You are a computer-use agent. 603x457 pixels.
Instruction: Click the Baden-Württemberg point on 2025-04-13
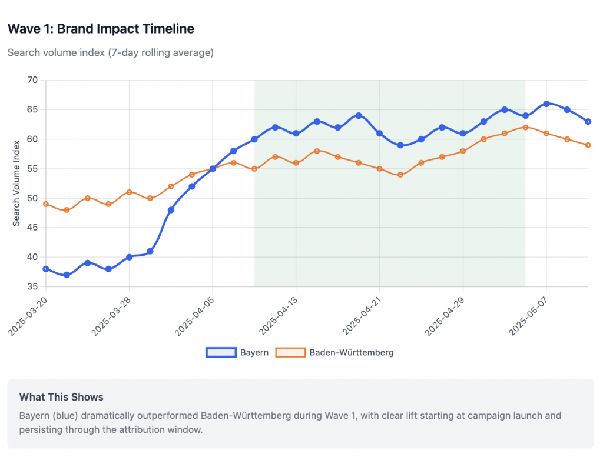coord(296,163)
